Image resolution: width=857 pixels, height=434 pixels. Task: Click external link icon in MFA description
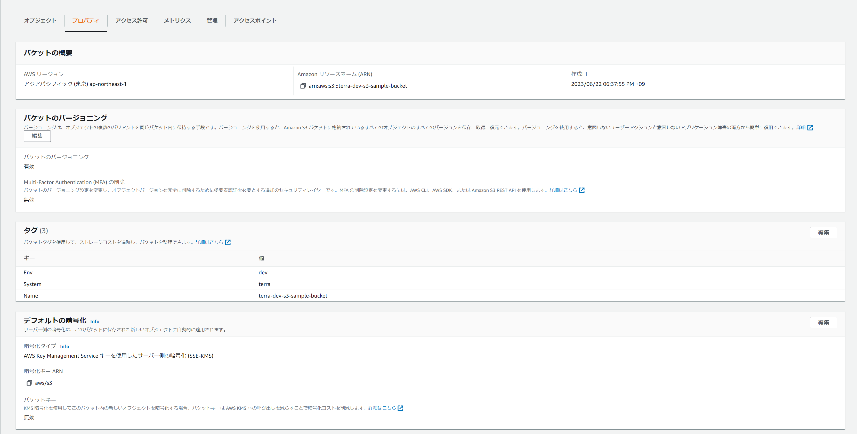tap(581, 190)
